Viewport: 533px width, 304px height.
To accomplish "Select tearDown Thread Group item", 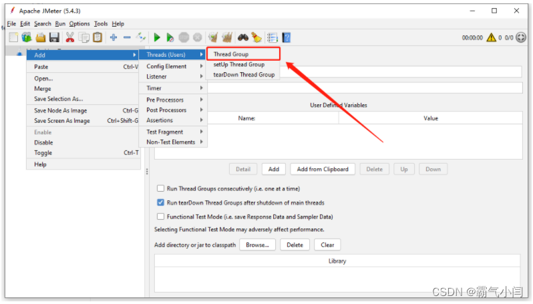I will pos(243,75).
